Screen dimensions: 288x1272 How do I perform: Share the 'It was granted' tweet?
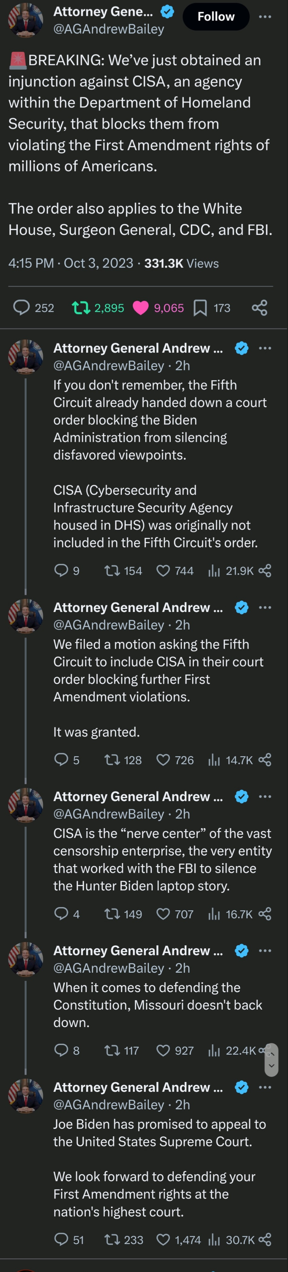265,760
